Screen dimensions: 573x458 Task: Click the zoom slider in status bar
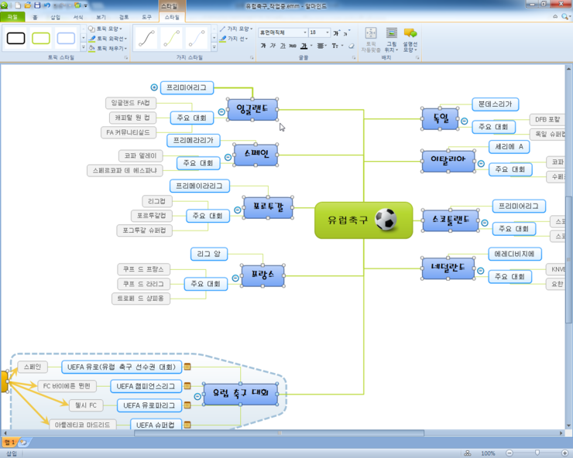537,453
